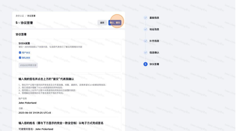Click the 地址信息 step checkmark icon
Image resolution: width=236 pixels, height=131 pixels.
tap(145, 29)
